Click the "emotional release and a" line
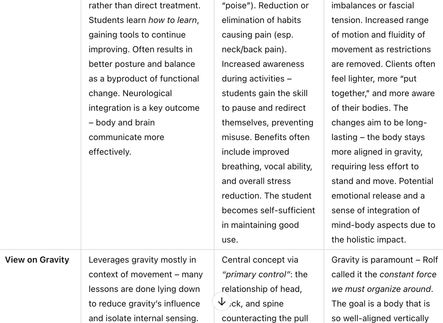The height and width of the screenshot is (323, 443). 378,196
